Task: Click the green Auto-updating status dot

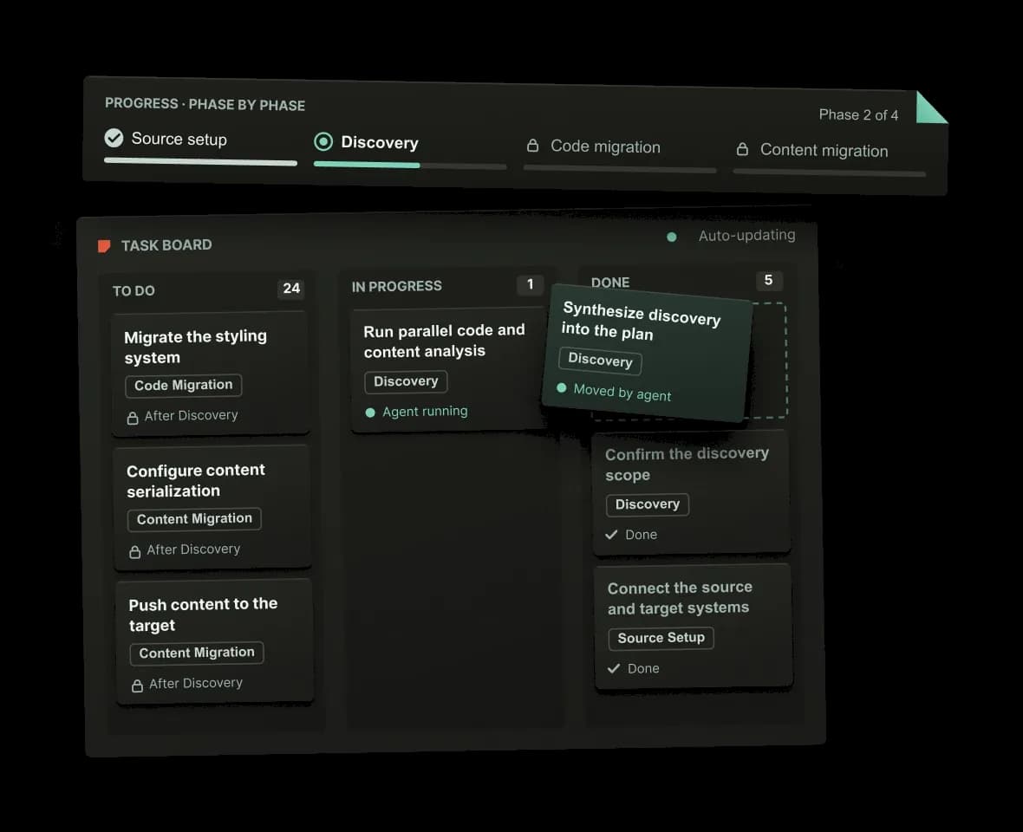Action: pos(672,237)
